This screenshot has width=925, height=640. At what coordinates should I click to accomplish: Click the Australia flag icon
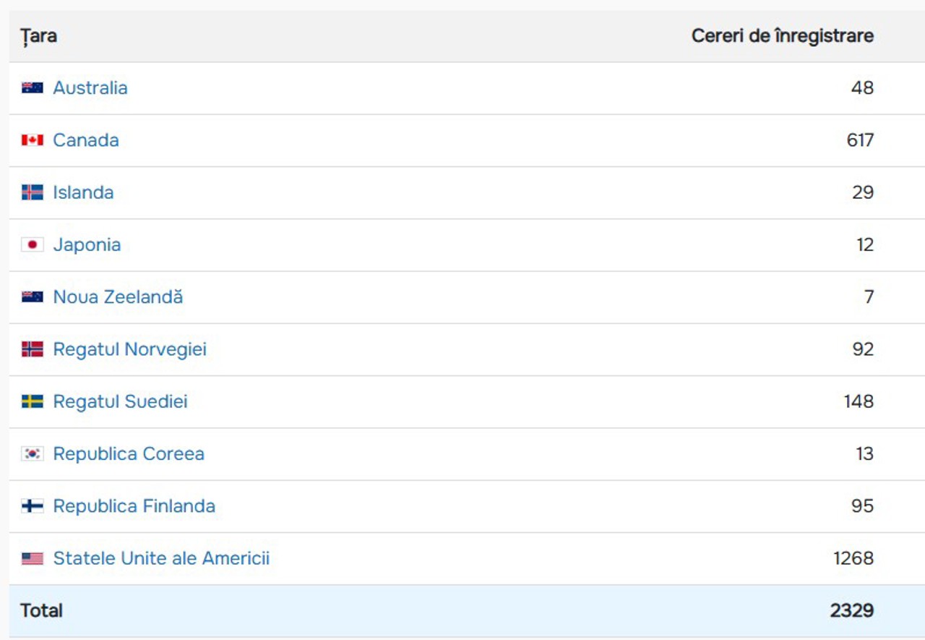tap(32, 88)
